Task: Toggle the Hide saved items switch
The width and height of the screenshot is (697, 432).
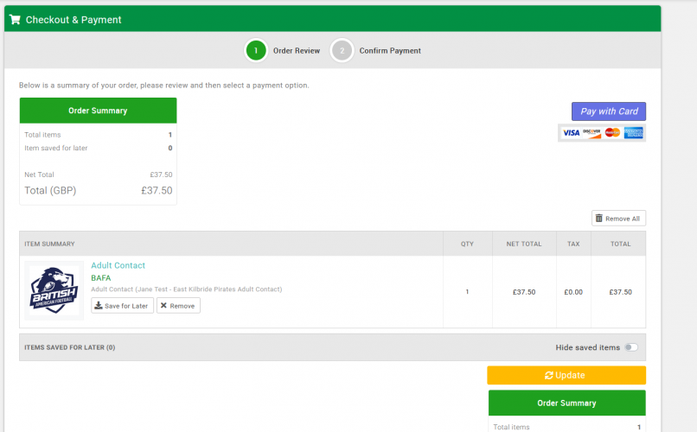Action: pos(631,347)
